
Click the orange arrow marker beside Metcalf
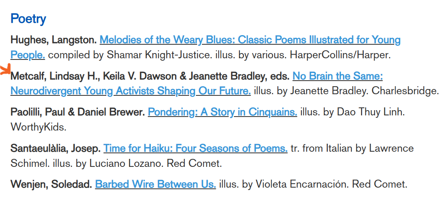pyautogui.click(x=5, y=70)
